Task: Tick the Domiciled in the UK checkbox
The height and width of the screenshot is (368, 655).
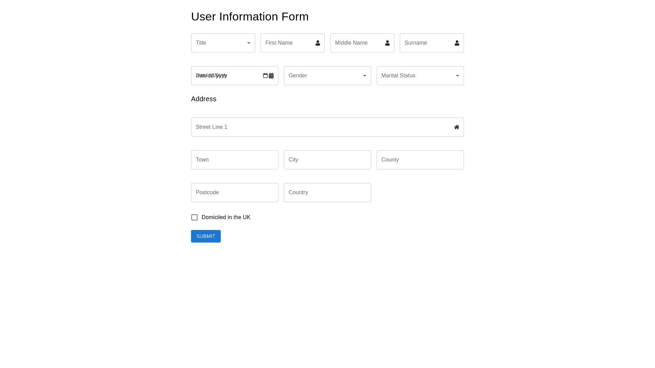Action: (194, 217)
